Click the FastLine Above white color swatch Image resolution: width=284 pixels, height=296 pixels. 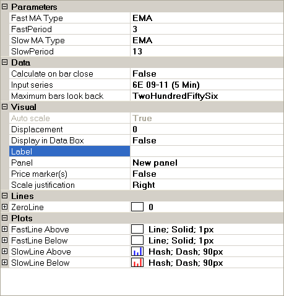(x=137, y=229)
